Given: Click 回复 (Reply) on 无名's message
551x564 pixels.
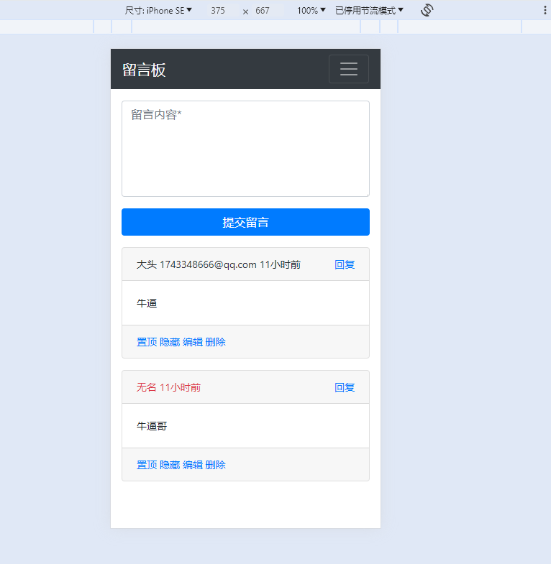Looking at the screenshot, I should click(345, 387).
